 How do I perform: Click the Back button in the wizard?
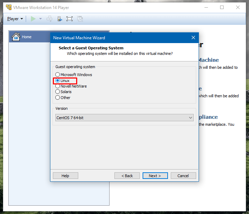tap(127, 176)
